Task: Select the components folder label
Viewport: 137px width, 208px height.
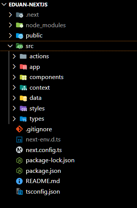Action: pos(46,78)
